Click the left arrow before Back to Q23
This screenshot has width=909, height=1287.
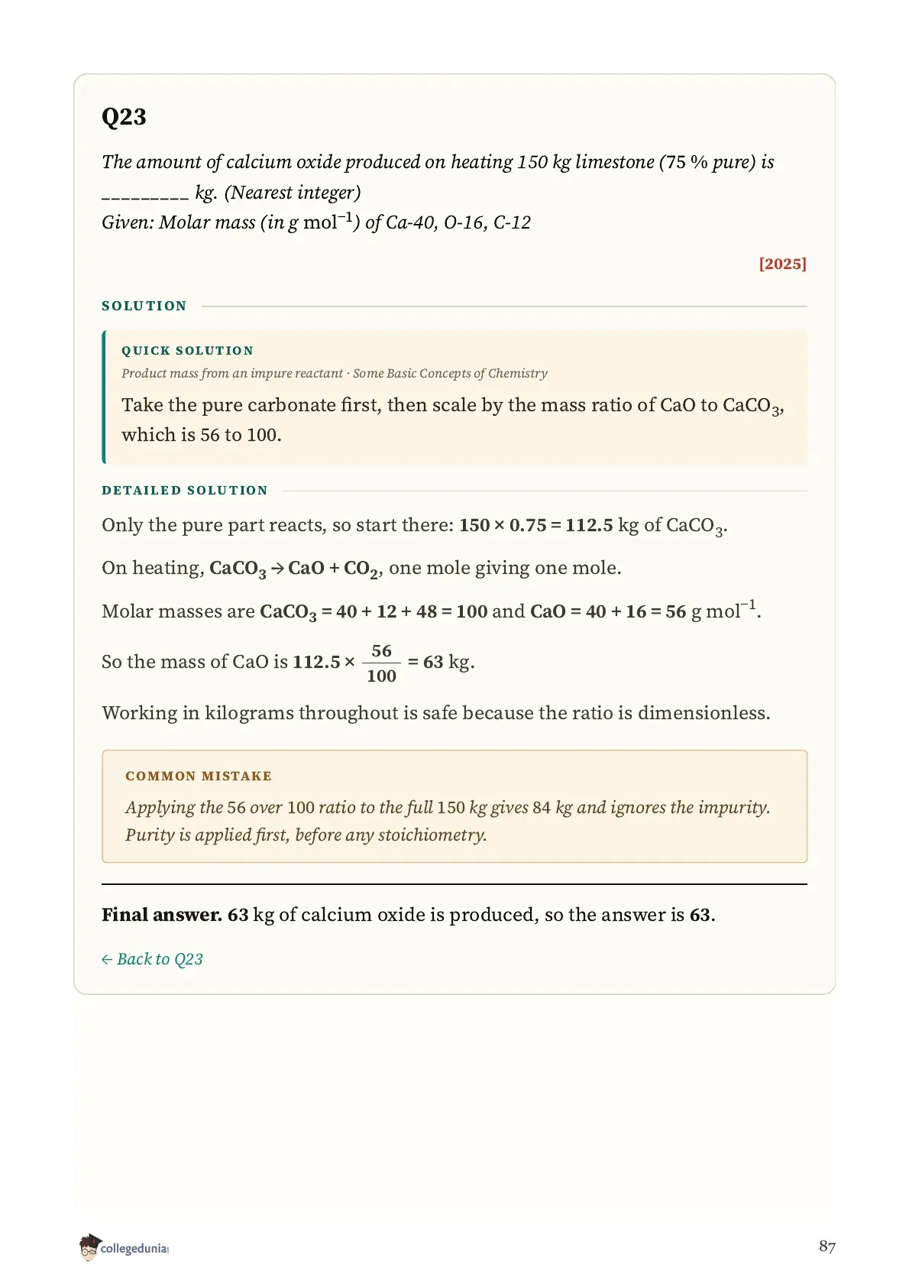pyautogui.click(x=107, y=960)
